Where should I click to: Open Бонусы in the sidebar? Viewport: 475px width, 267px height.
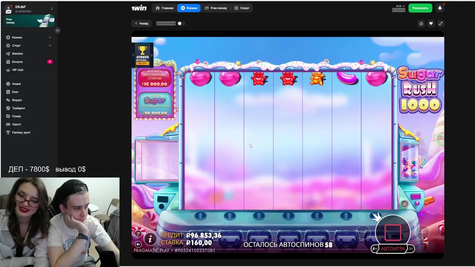tap(17, 62)
